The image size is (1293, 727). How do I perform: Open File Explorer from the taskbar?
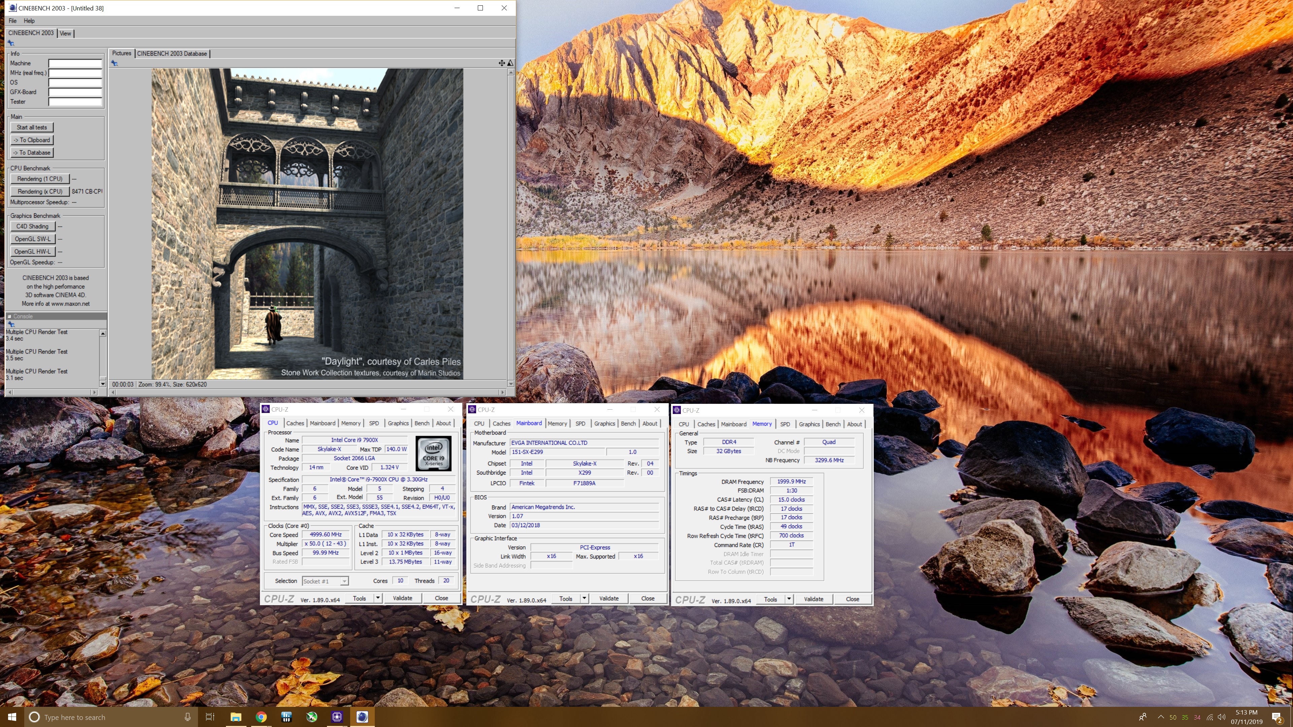pyautogui.click(x=236, y=717)
